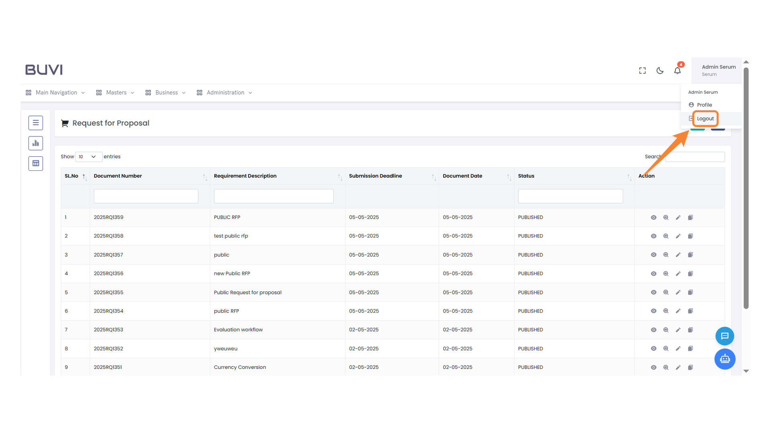
Task: Click pencil edit icon for 2025RQ1359
Action: (x=678, y=217)
